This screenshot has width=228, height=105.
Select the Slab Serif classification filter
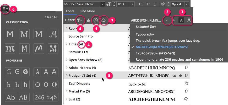(x=39, y=34)
